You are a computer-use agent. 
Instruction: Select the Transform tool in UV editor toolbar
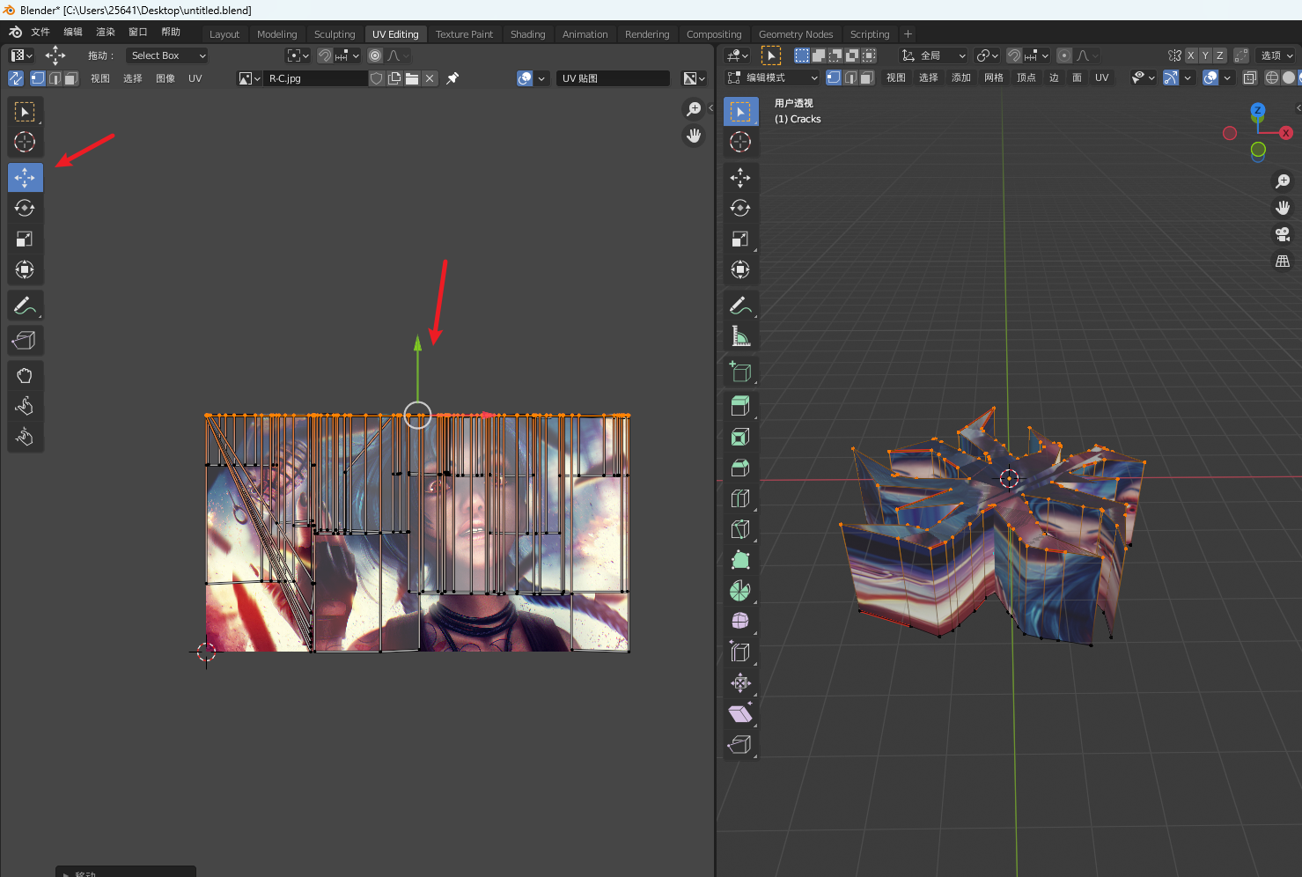(x=25, y=269)
